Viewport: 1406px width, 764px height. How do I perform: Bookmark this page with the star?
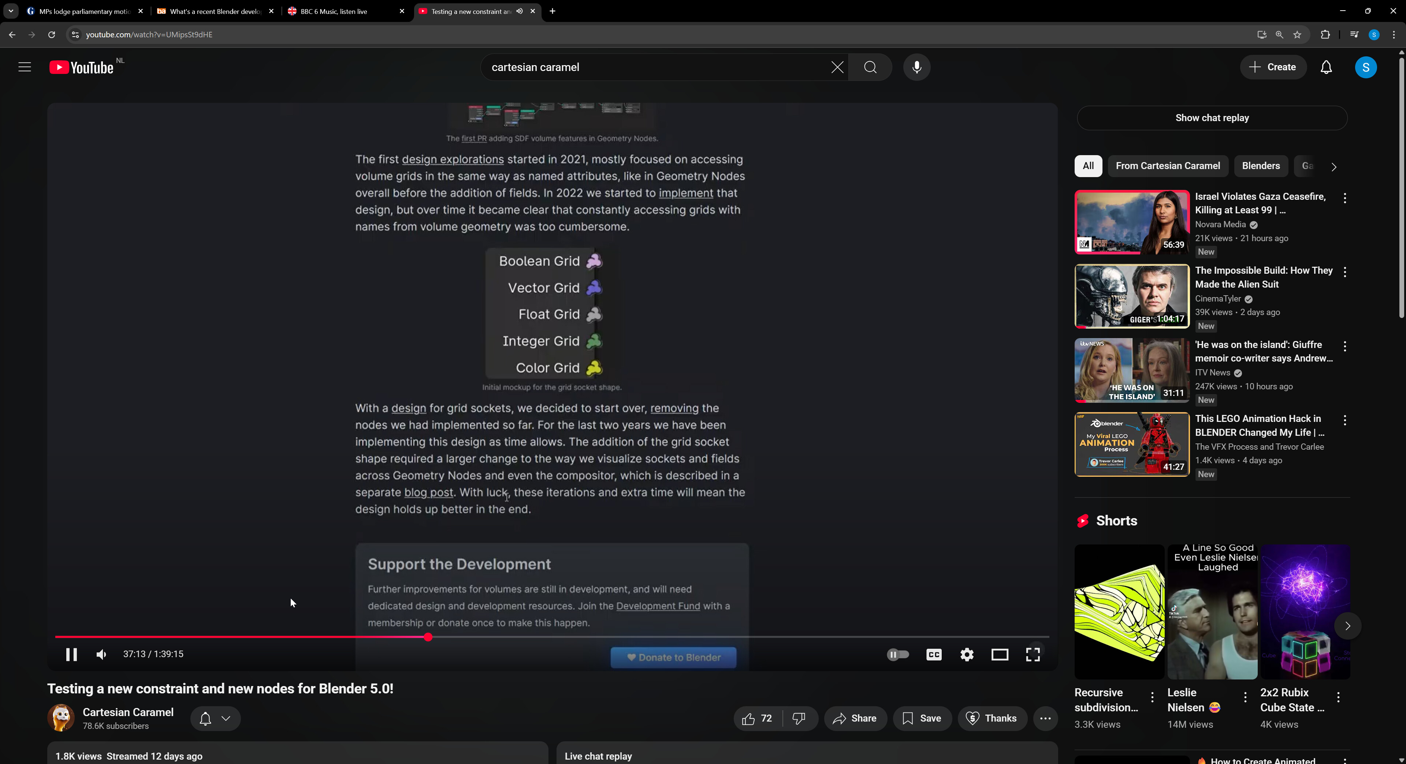tap(1297, 35)
